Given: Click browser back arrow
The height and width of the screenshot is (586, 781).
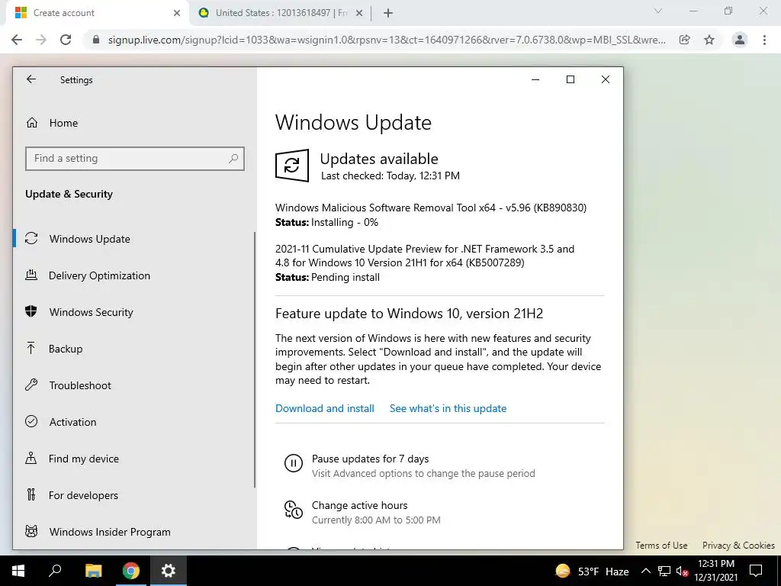Looking at the screenshot, I should (17, 40).
